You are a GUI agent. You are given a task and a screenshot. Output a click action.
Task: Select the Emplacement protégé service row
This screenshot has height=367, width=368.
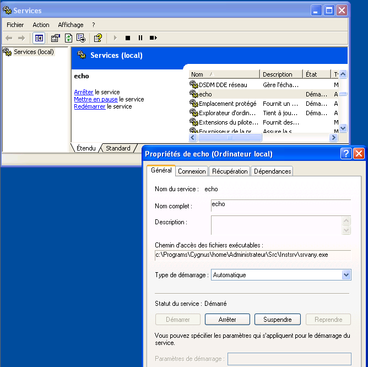[x=227, y=104]
